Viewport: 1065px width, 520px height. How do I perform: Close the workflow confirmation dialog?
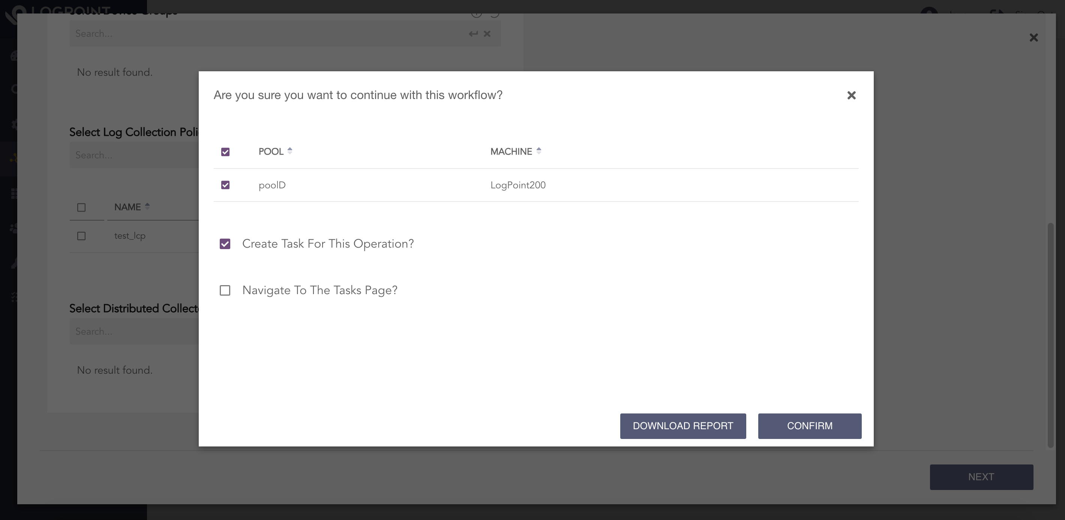(x=851, y=96)
